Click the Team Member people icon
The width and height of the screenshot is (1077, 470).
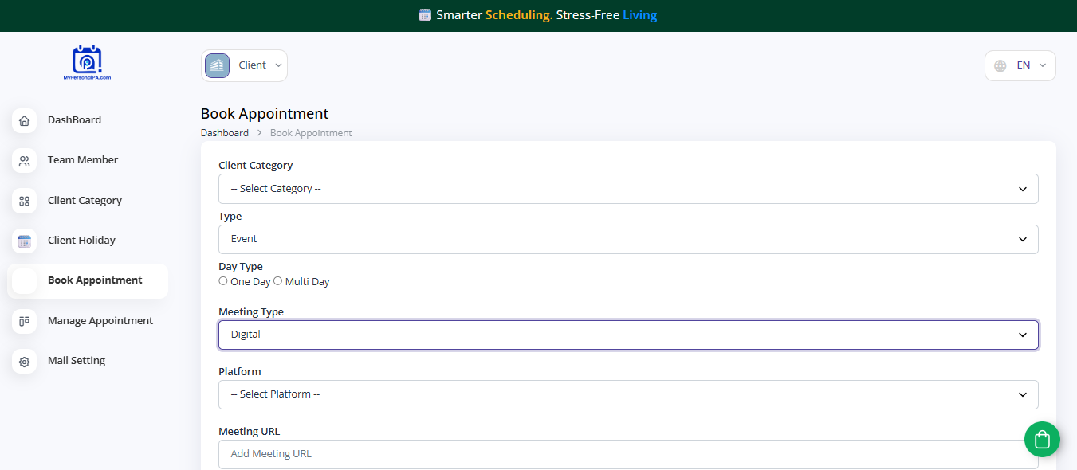pos(24,160)
